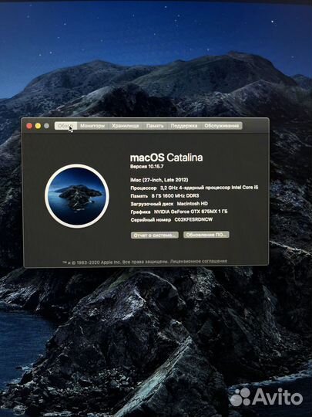
Task: Click the NVIDIA GeForce GTX 675MX graphics value
Action: (x=191, y=212)
